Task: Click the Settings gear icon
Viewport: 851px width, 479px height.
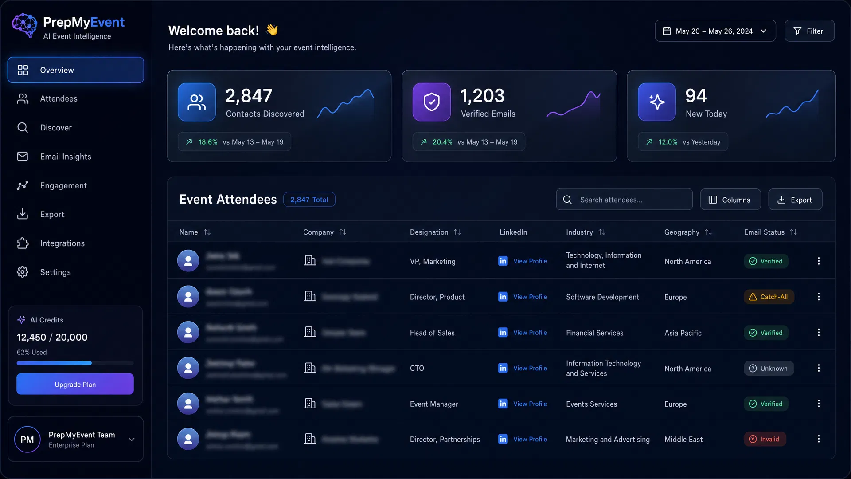Action: 23,272
